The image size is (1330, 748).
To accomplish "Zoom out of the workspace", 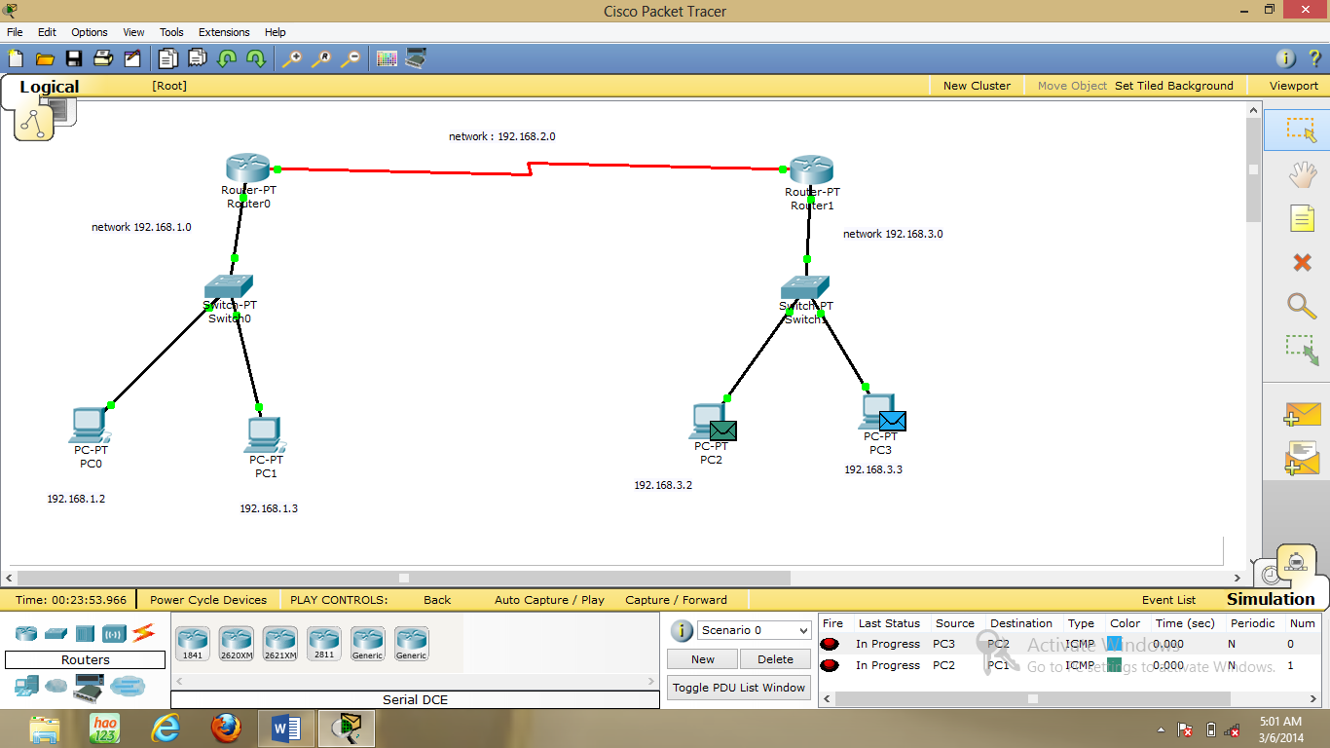I will [x=351, y=58].
